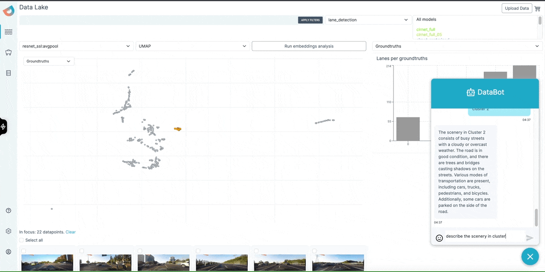545x272 pixels.
Task: Open the UMAP projection dropdown
Action: [192, 46]
